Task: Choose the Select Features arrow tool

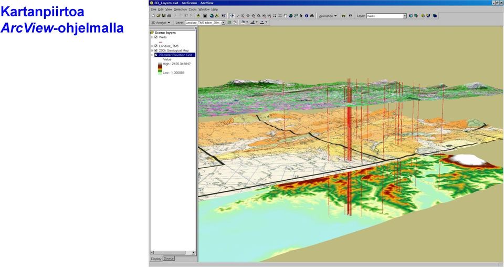Action: tap(301, 15)
